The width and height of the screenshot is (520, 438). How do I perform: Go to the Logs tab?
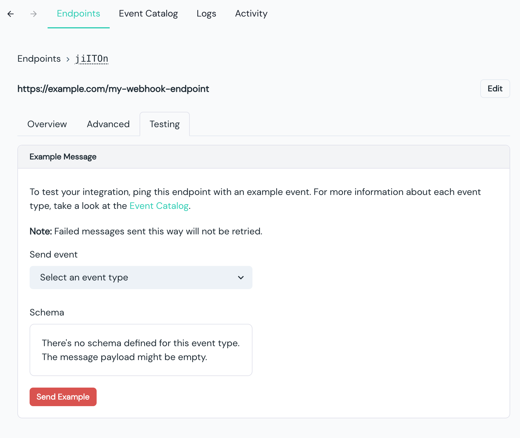coord(206,14)
